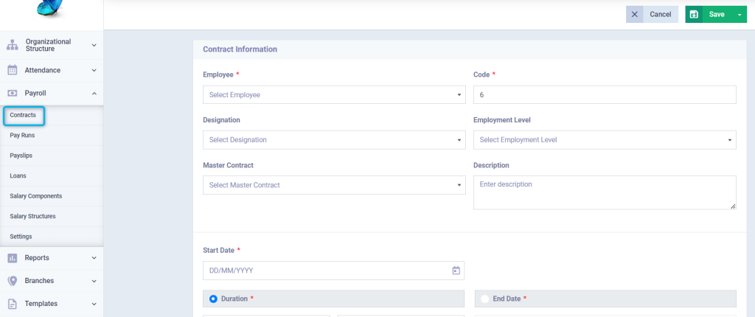Click the Start Date DD/MM/YYYY field

(334, 271)
